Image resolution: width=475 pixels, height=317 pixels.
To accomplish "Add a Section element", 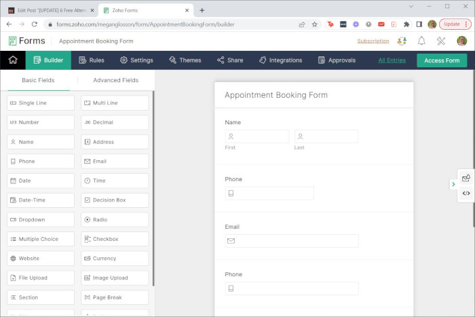I will point(41,297).
